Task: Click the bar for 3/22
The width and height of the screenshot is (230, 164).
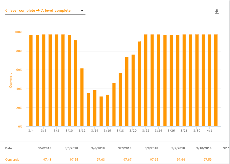Action: pyautogui.click(x=146, y=80)
